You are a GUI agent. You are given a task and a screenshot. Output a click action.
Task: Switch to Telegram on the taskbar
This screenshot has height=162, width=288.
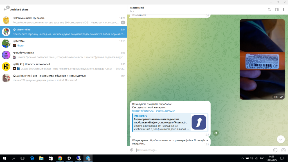(88, 158)
